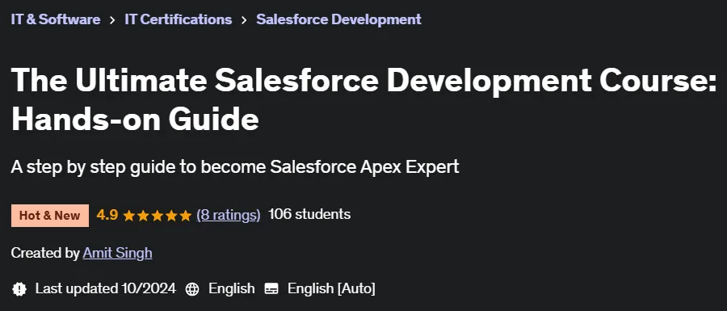Click the breadcrumb chevron after IT & Software
Screen dimensions: 727x311
[x=112, y=20]
